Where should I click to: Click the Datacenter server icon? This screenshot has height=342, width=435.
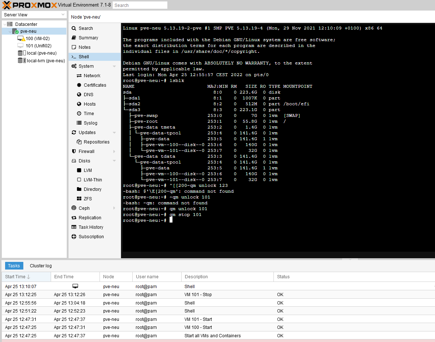click(x=10, y=24)
